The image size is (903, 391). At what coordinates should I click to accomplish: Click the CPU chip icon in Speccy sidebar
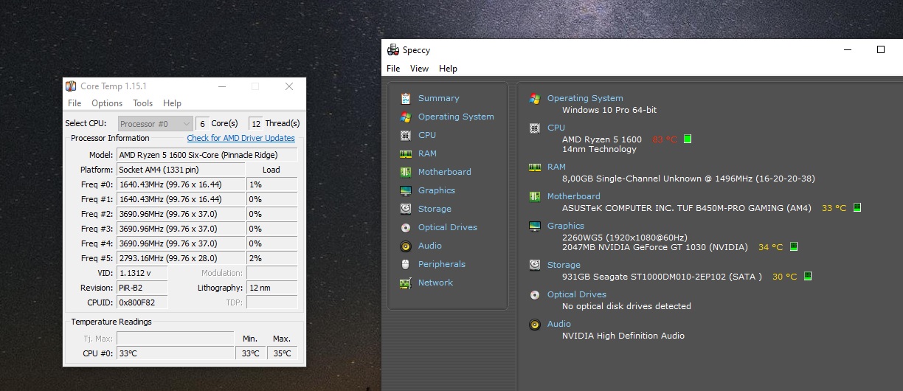coord(405,135)
